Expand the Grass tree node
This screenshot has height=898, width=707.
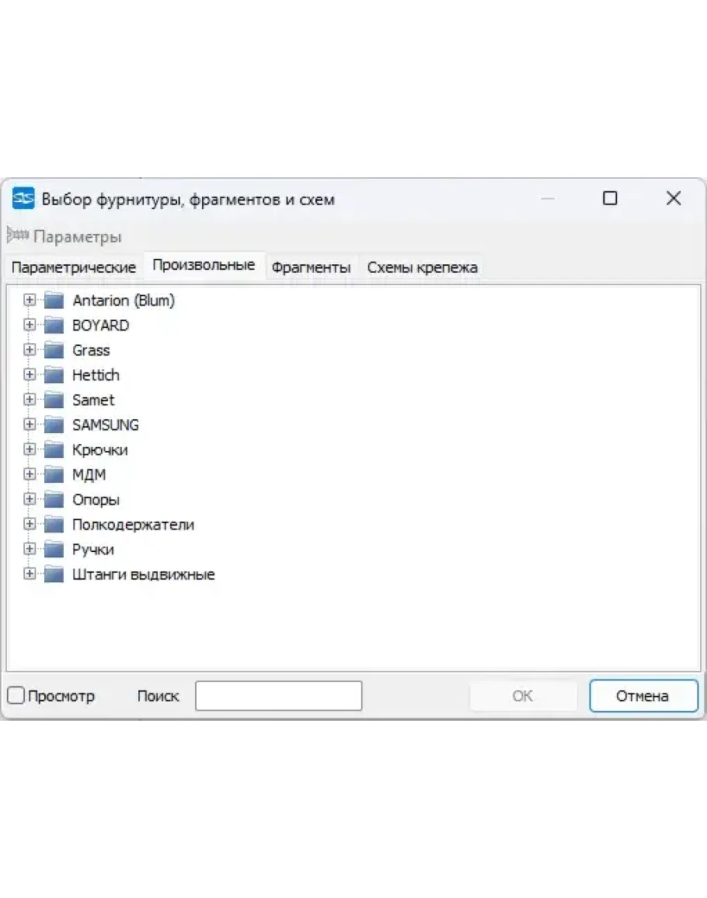[x=30, y=350]
